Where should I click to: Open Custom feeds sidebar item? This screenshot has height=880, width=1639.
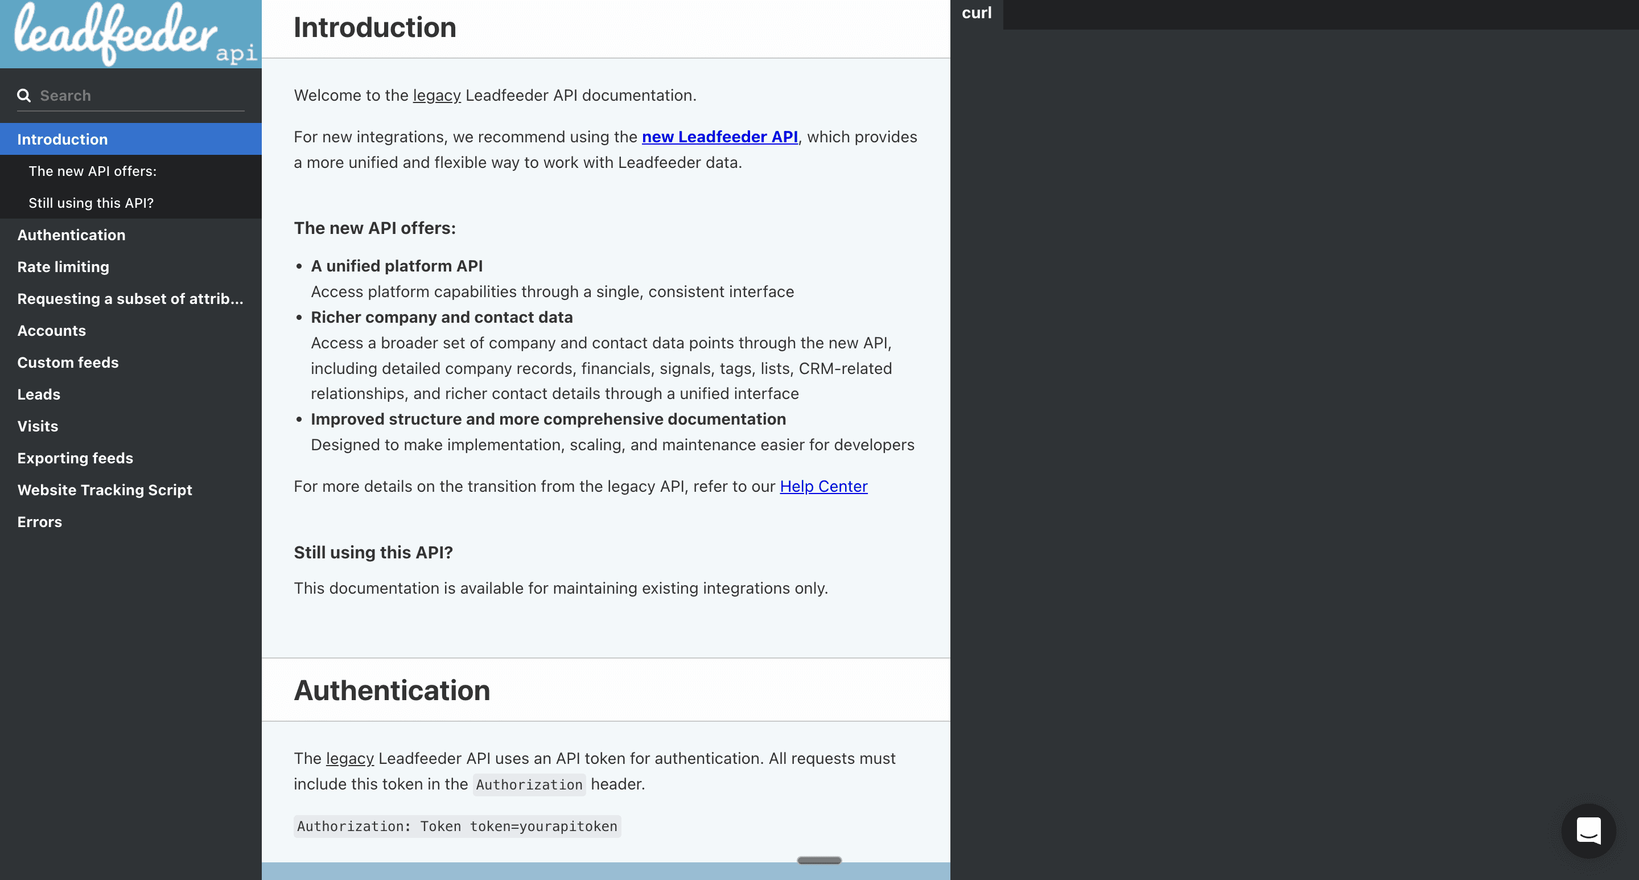tap(68, 362)
